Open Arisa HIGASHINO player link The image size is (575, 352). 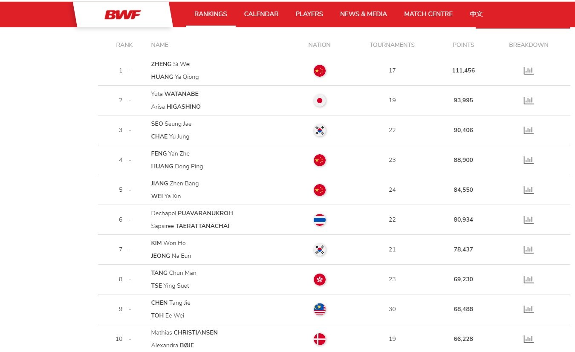(176, 107)
